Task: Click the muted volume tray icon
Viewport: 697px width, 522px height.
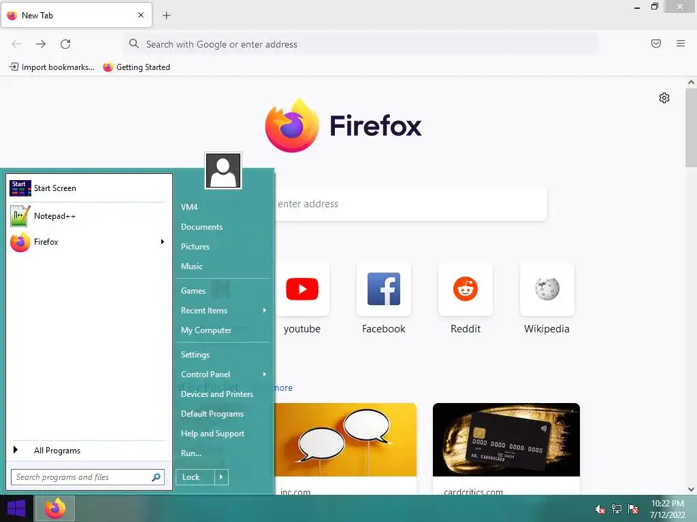Action: 600,509
